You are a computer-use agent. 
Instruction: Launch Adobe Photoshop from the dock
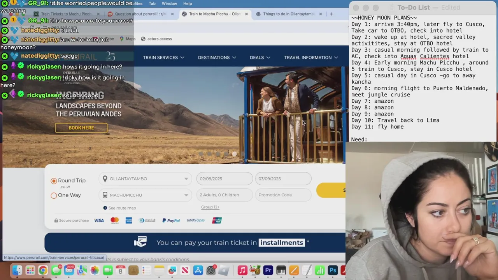tap(333, 270)
